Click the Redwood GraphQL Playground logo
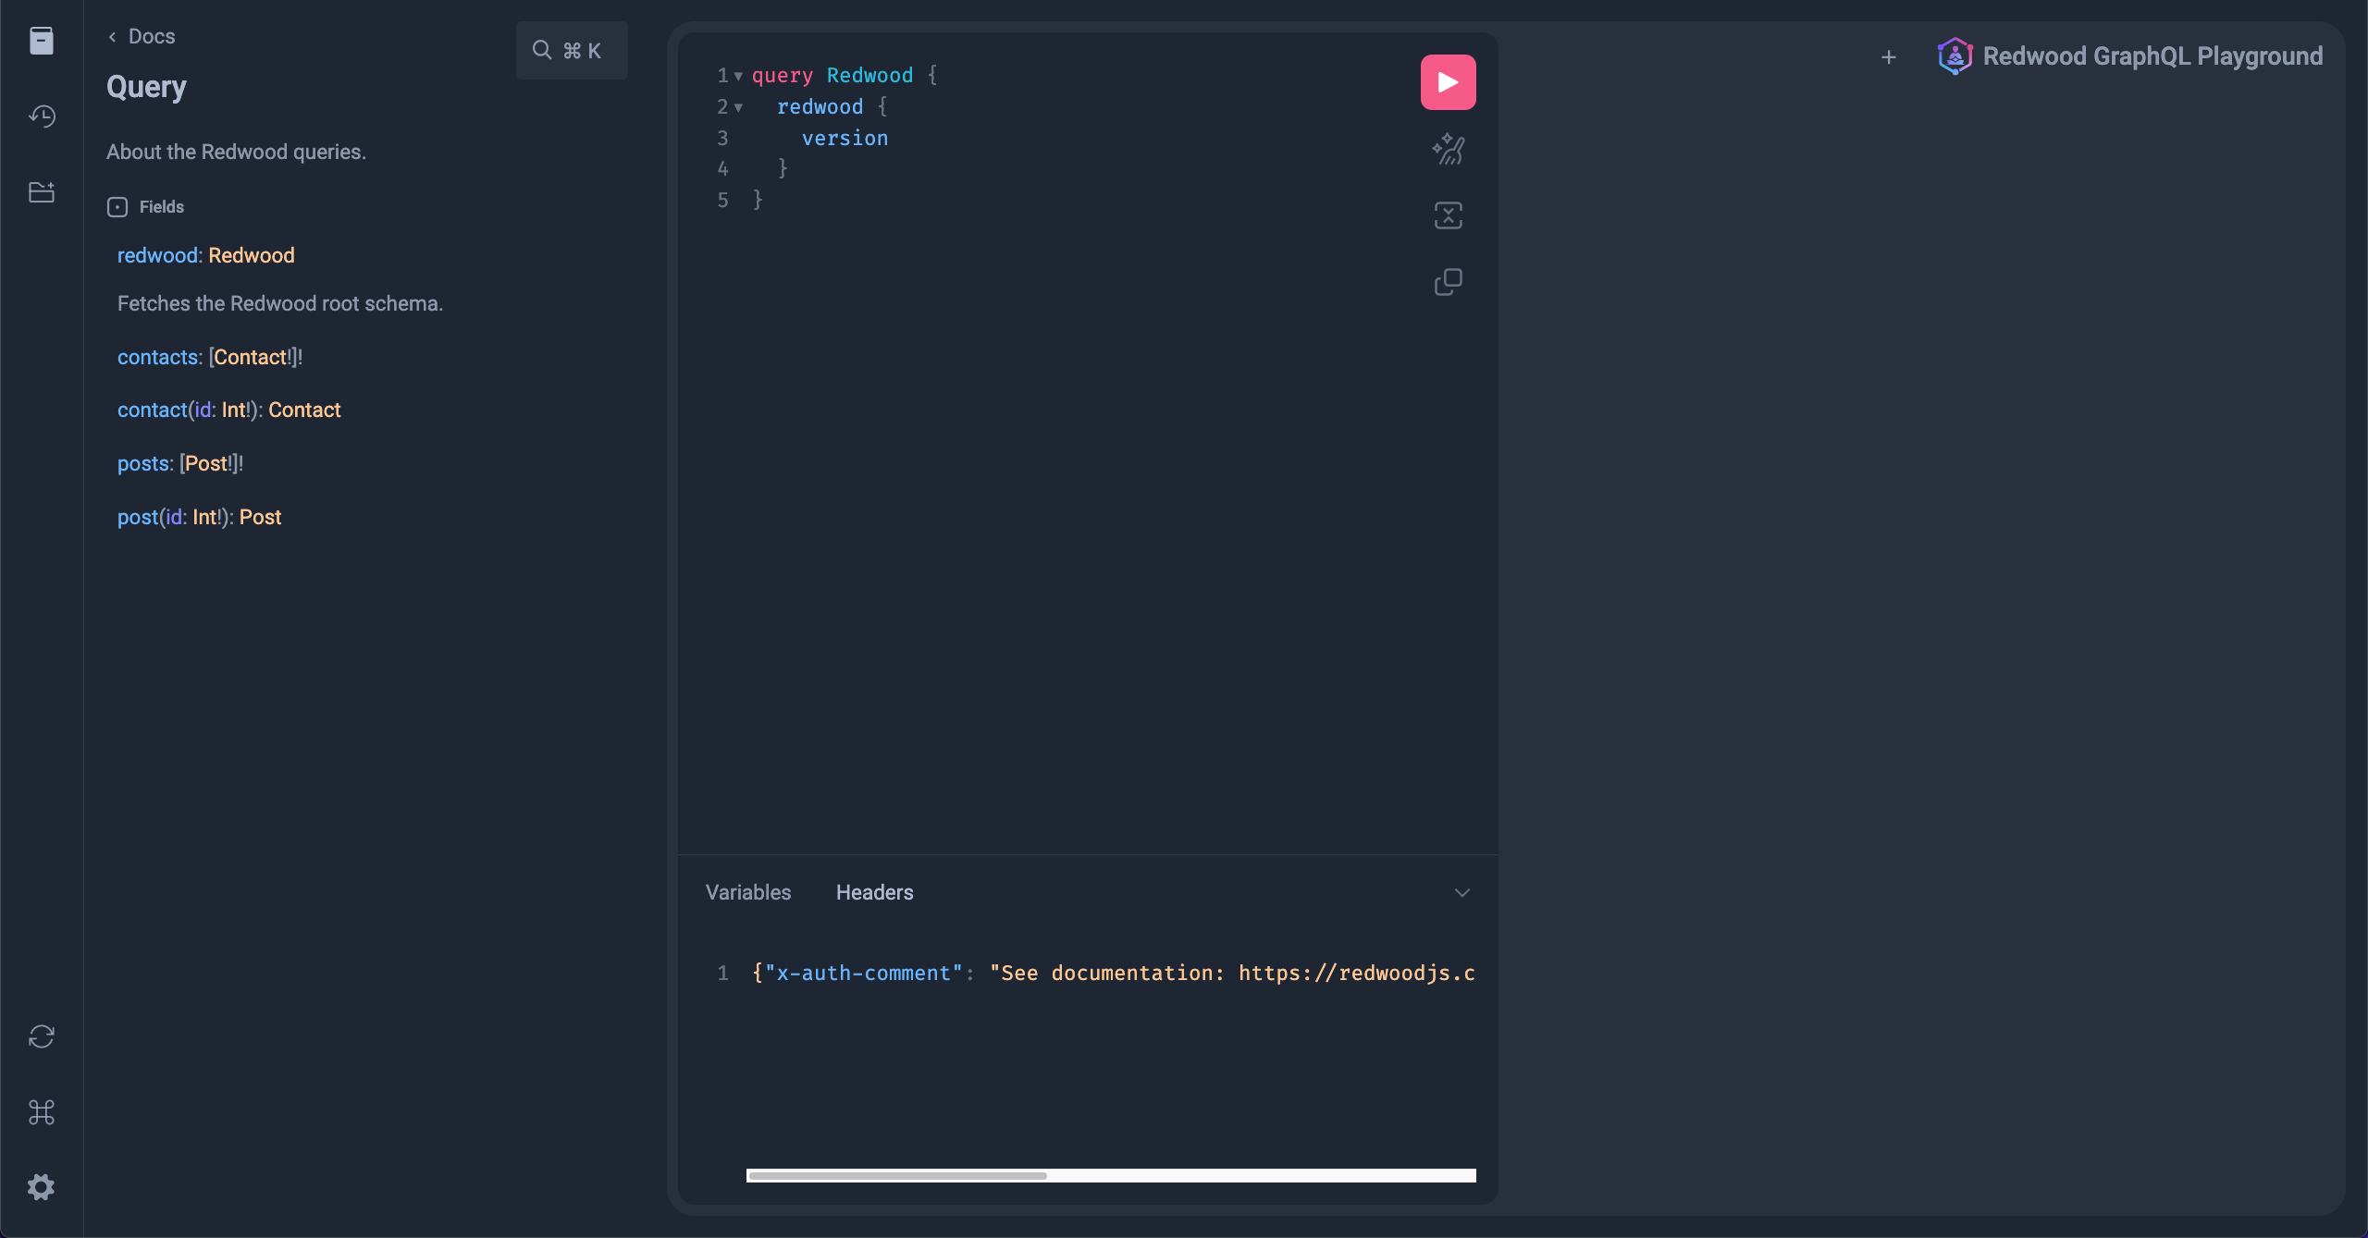Viewport: 2368px width, 1238px height. click(1955, 56)
